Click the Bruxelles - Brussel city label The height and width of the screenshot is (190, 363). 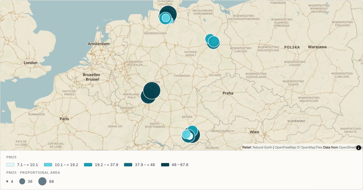click(x=91, y=77)
